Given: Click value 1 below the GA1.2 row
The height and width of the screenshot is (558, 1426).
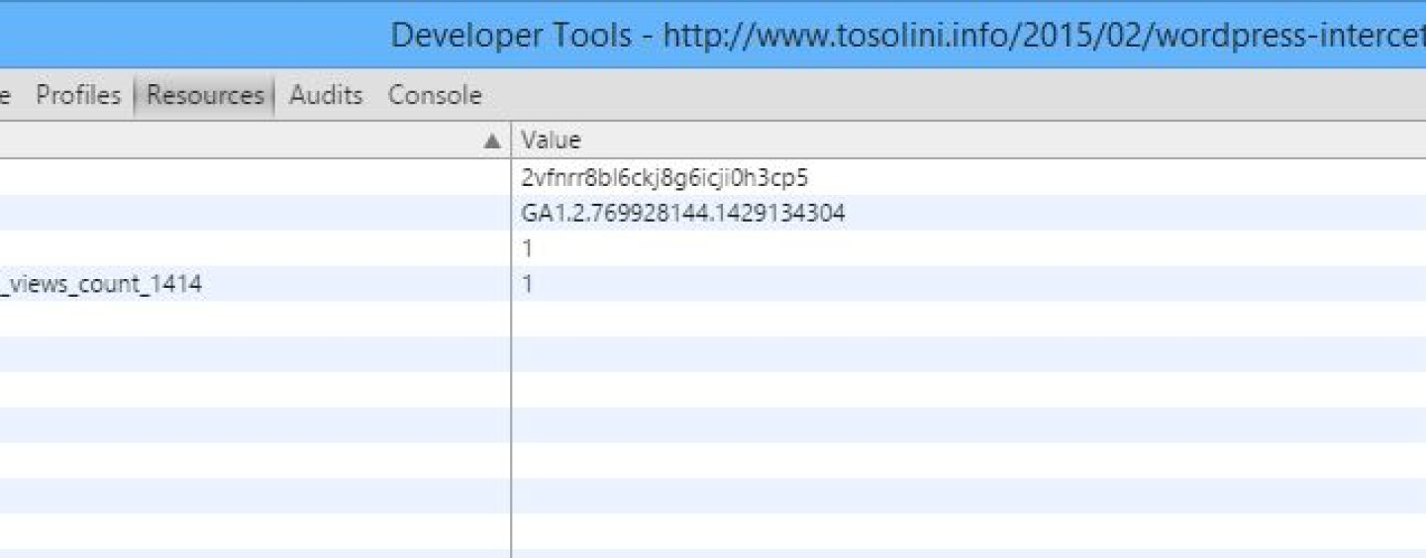Looking at the screenshot, I should [x=527, y=248].
